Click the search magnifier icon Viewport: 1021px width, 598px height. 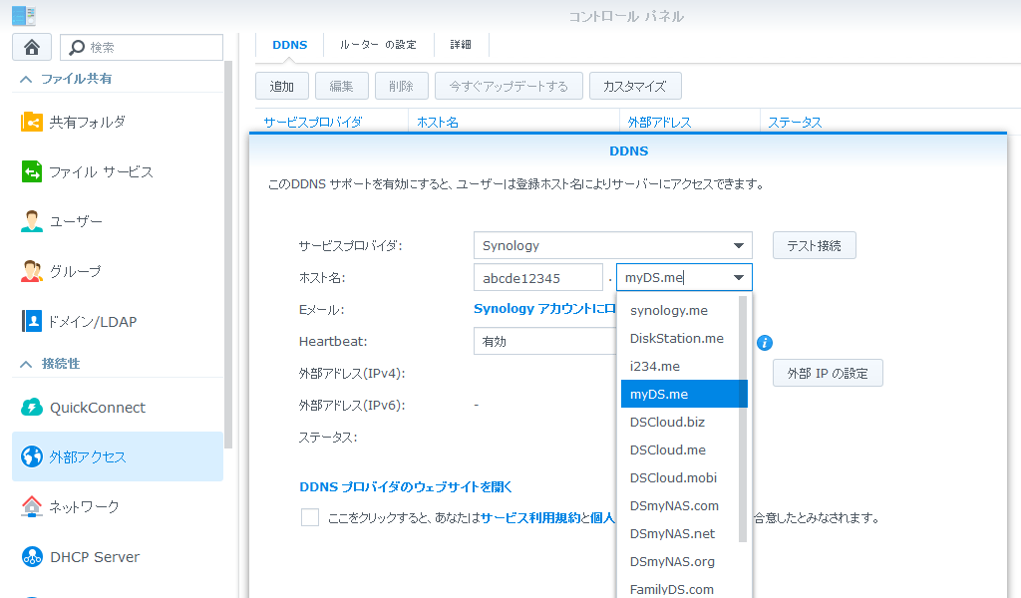pos(77,48)
